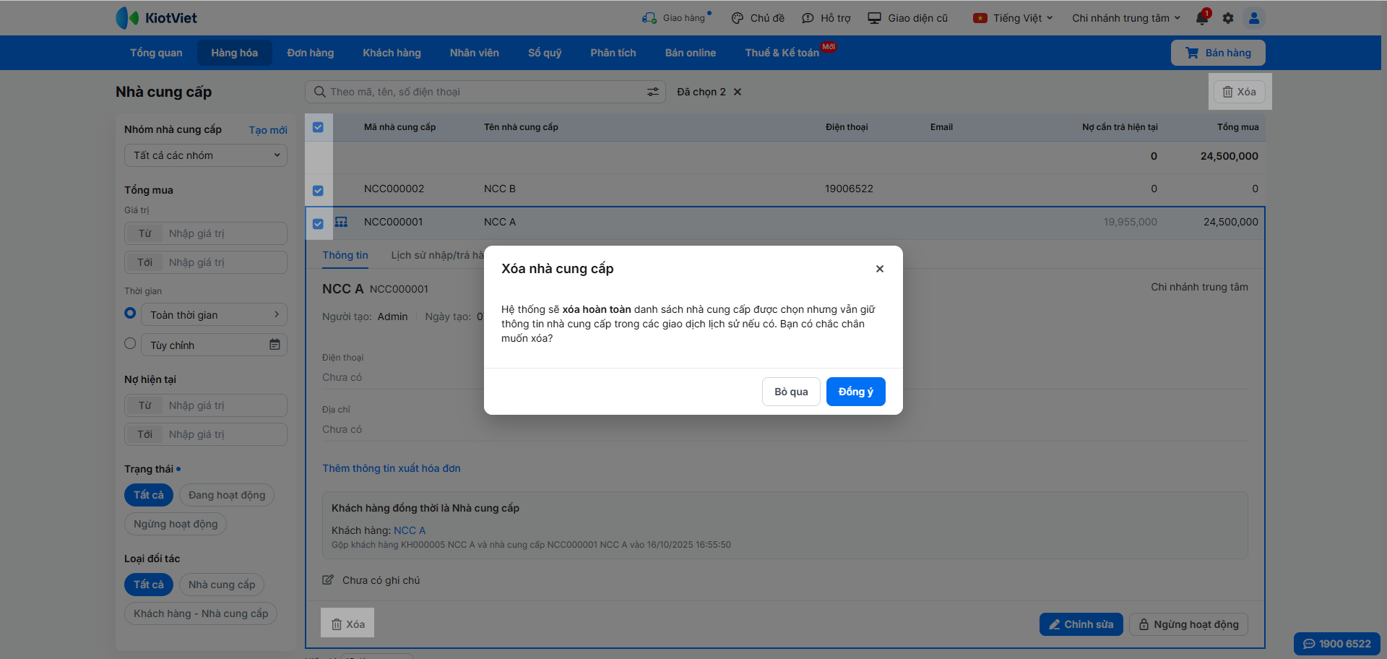Close the Xóa nhà cung cấp dialog
The width and height of the screenshot is (1387, 659).
(x=880, y=269)
